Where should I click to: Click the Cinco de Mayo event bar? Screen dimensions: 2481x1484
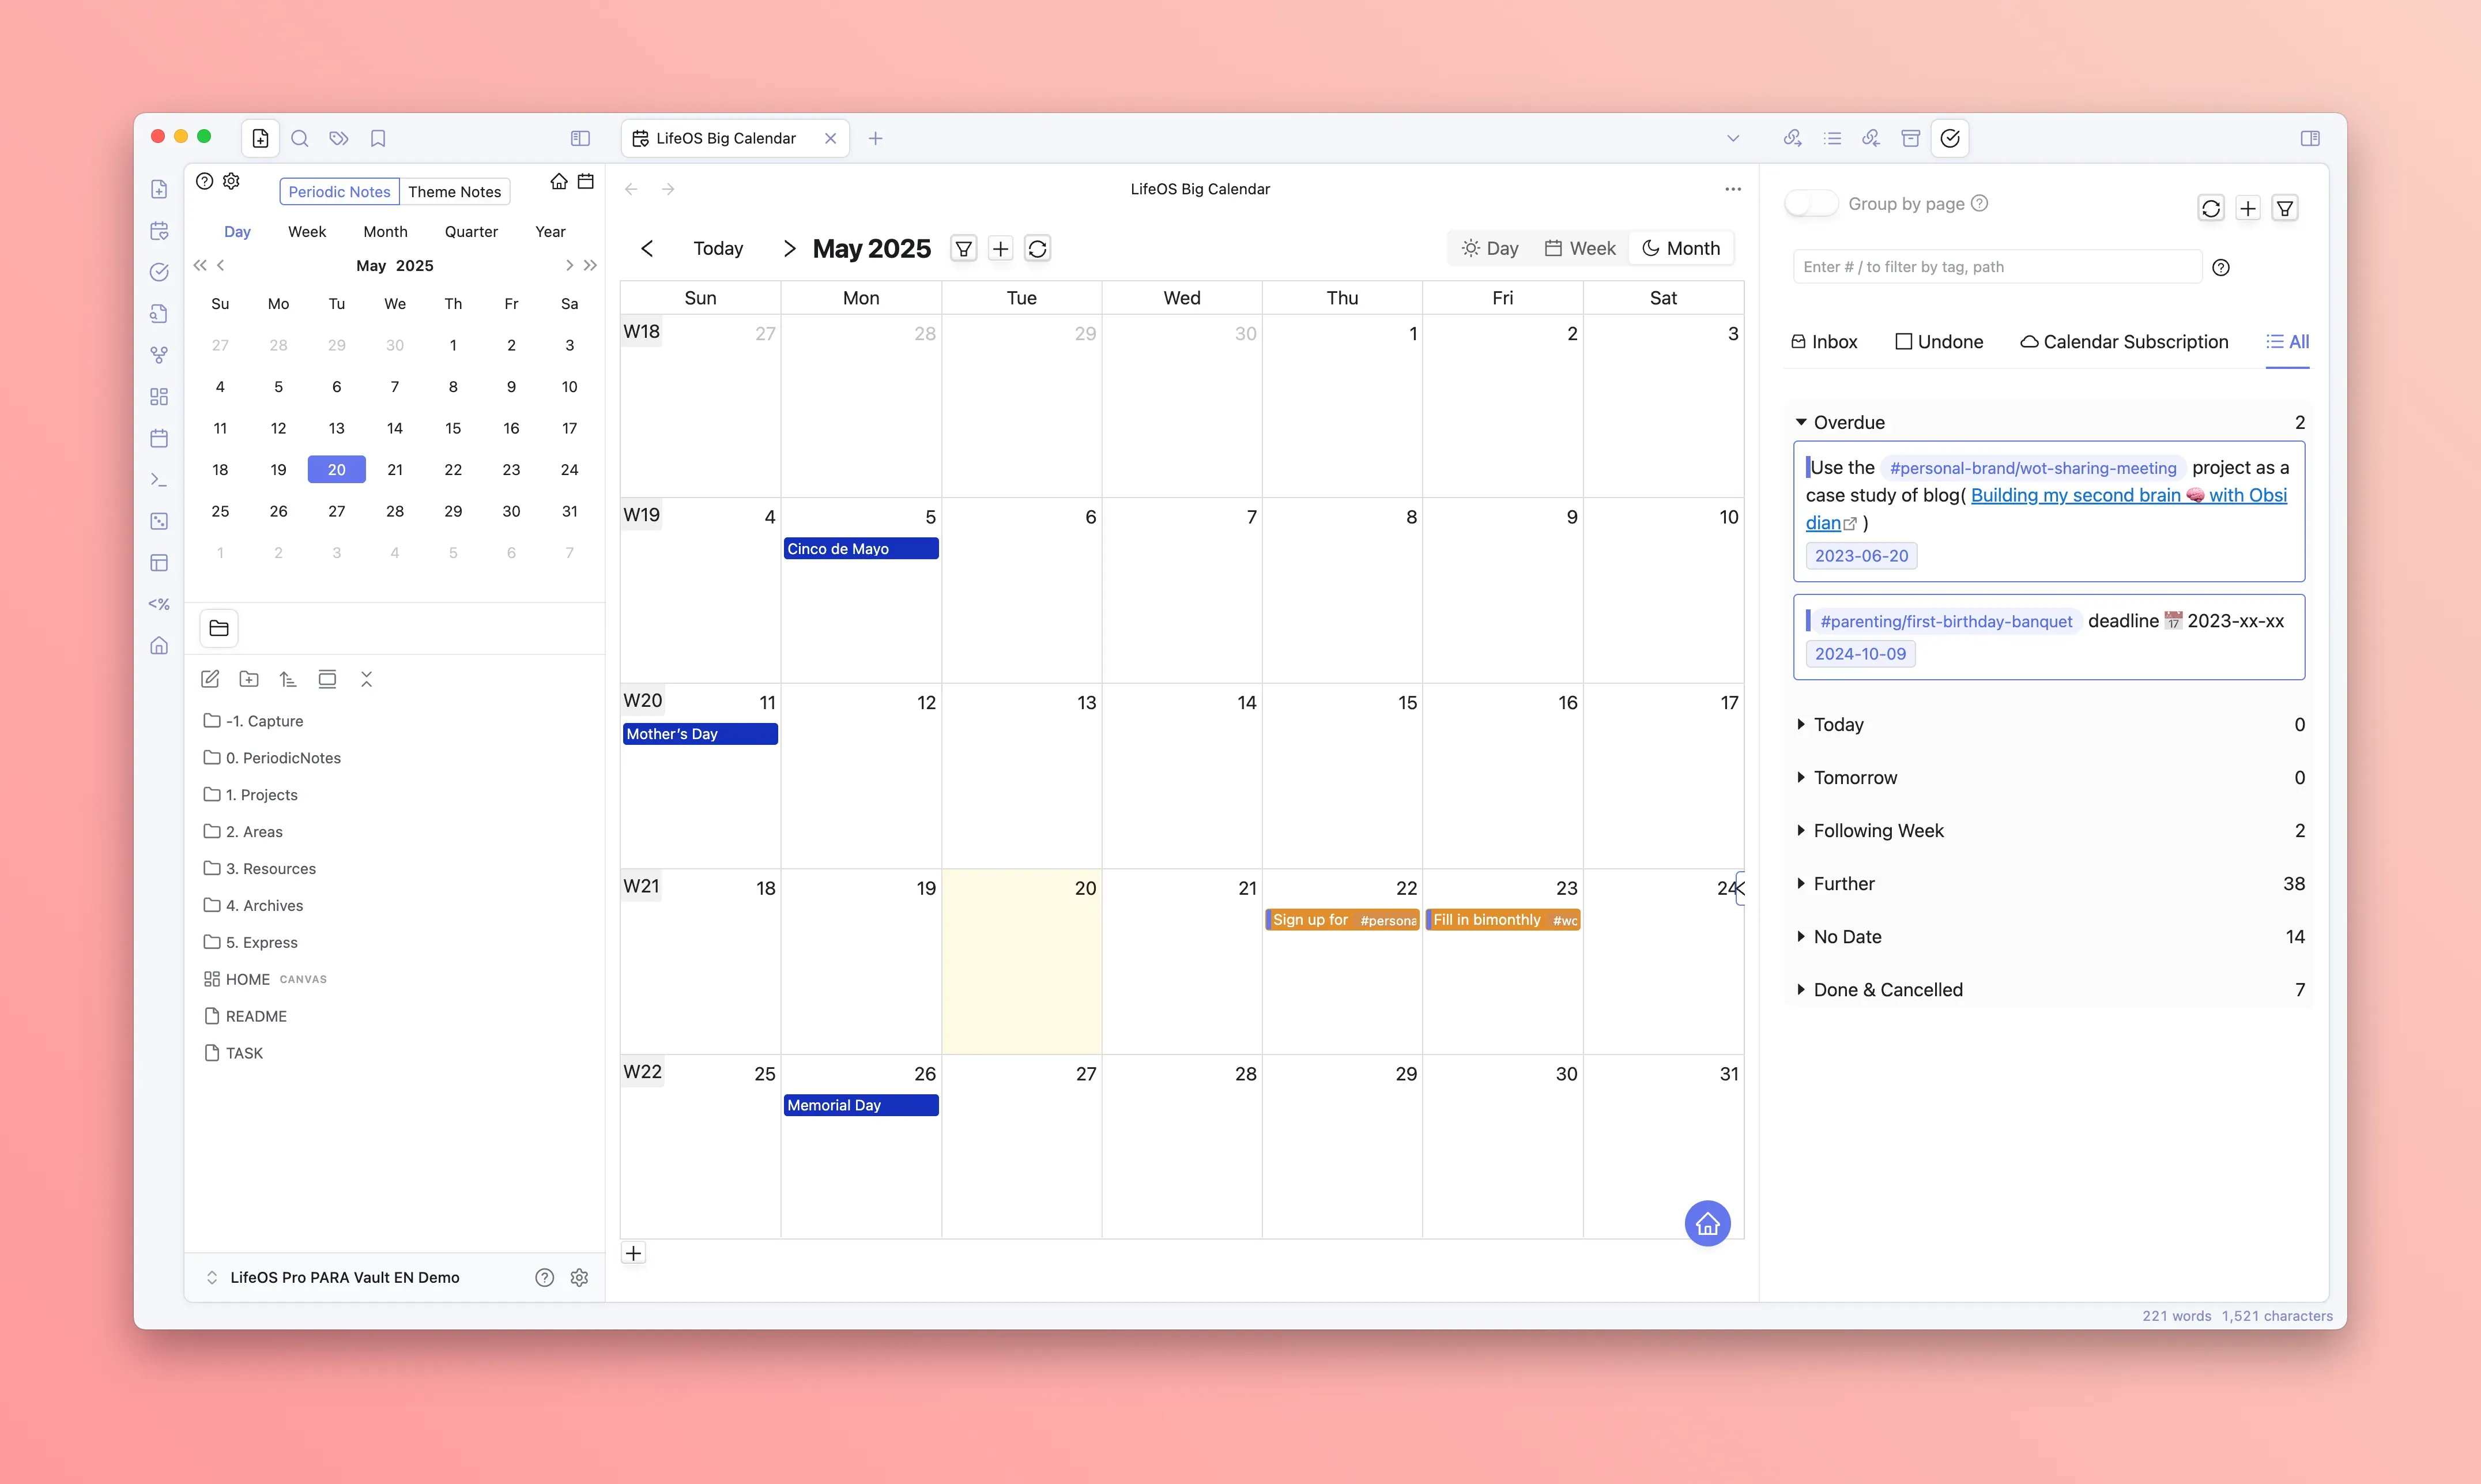pyautogui.click(x=861, y=549)
